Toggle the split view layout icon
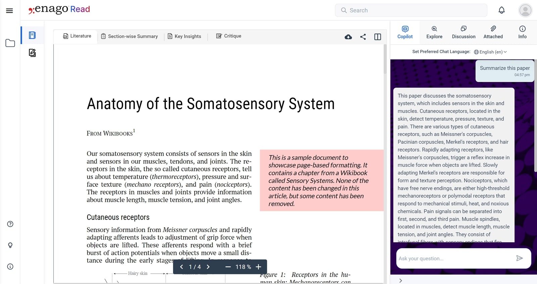 pos(378,37)
